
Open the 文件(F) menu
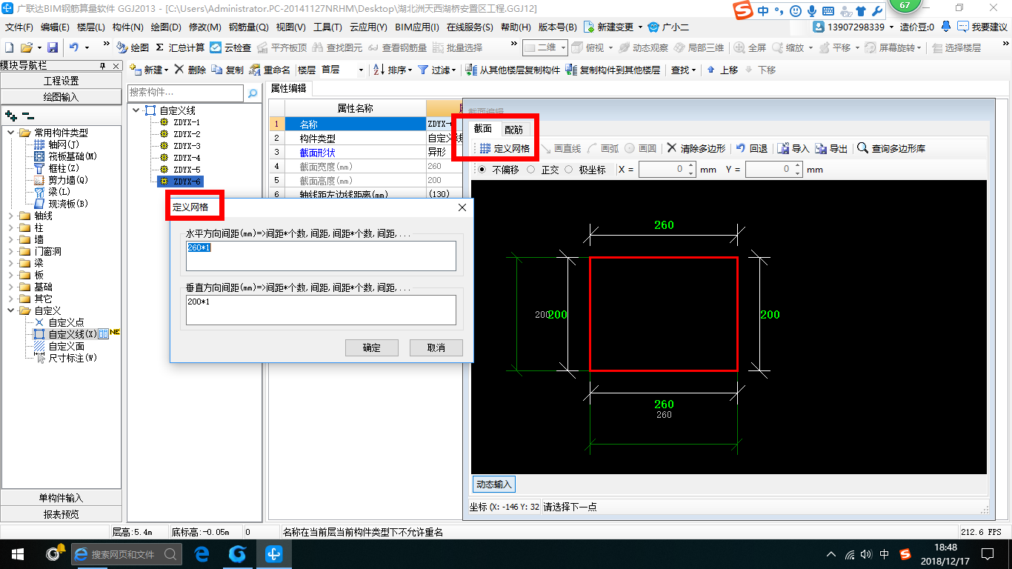coord(19,27)
